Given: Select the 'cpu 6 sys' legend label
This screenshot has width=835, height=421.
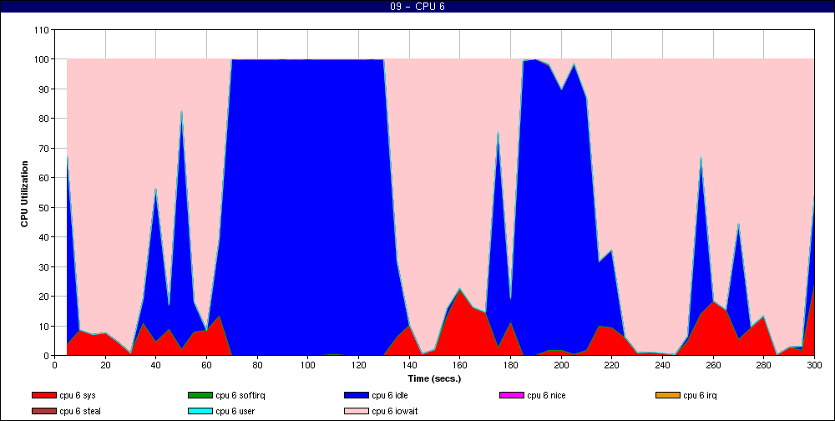Looking at the screenshot, I should [78, 395].
